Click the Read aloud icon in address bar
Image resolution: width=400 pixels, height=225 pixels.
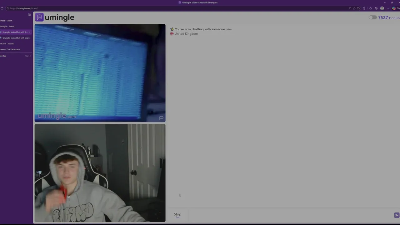click(350, 8)
